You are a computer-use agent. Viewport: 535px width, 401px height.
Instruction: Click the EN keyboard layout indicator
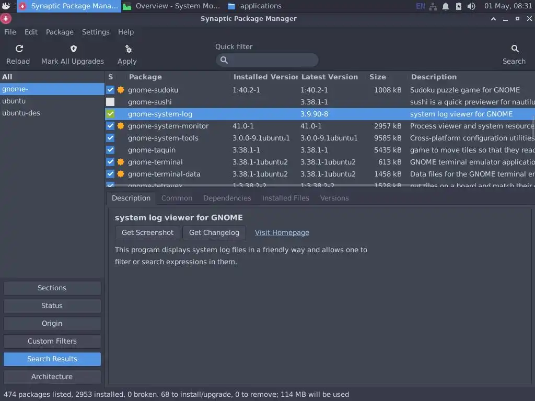pos(421,6)
